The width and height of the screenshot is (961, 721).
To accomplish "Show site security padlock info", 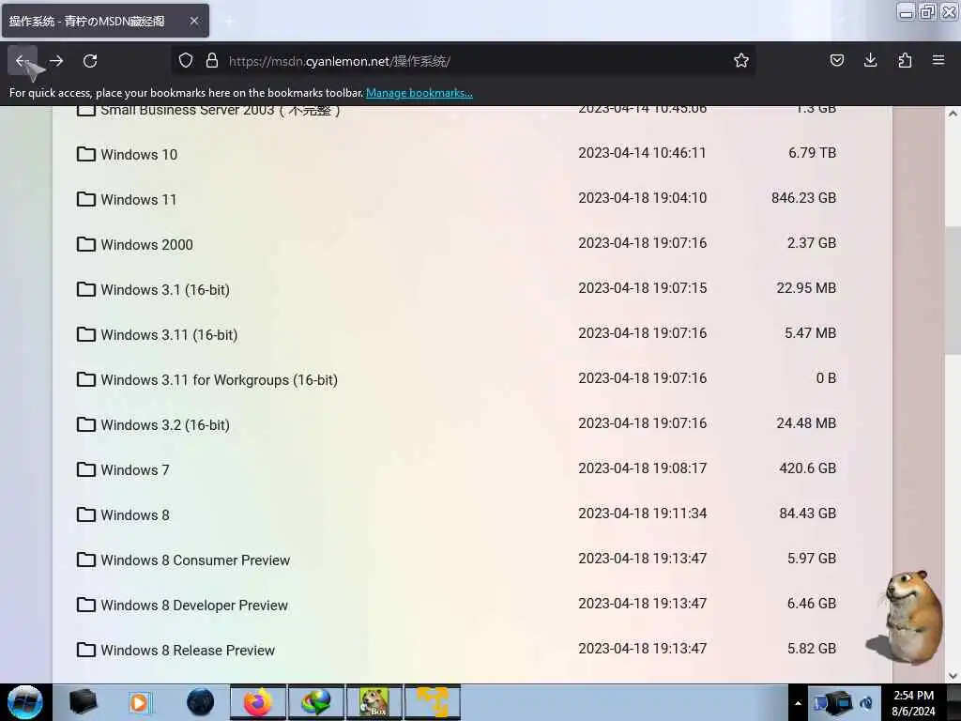I will [212, 60].
